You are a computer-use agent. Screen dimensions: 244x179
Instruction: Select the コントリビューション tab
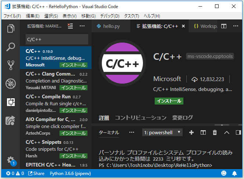click(141, 118)
